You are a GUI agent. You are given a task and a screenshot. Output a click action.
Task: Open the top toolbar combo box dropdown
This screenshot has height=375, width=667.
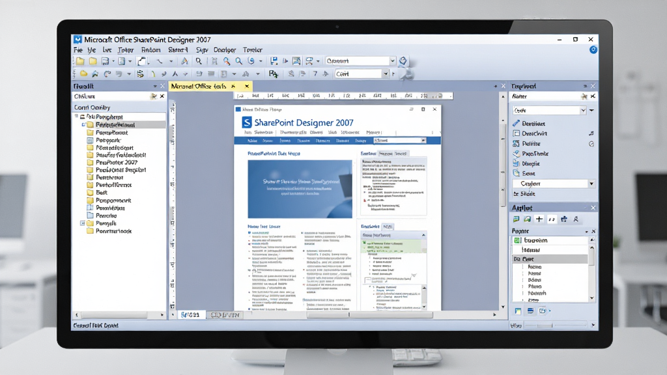(392, 61)
